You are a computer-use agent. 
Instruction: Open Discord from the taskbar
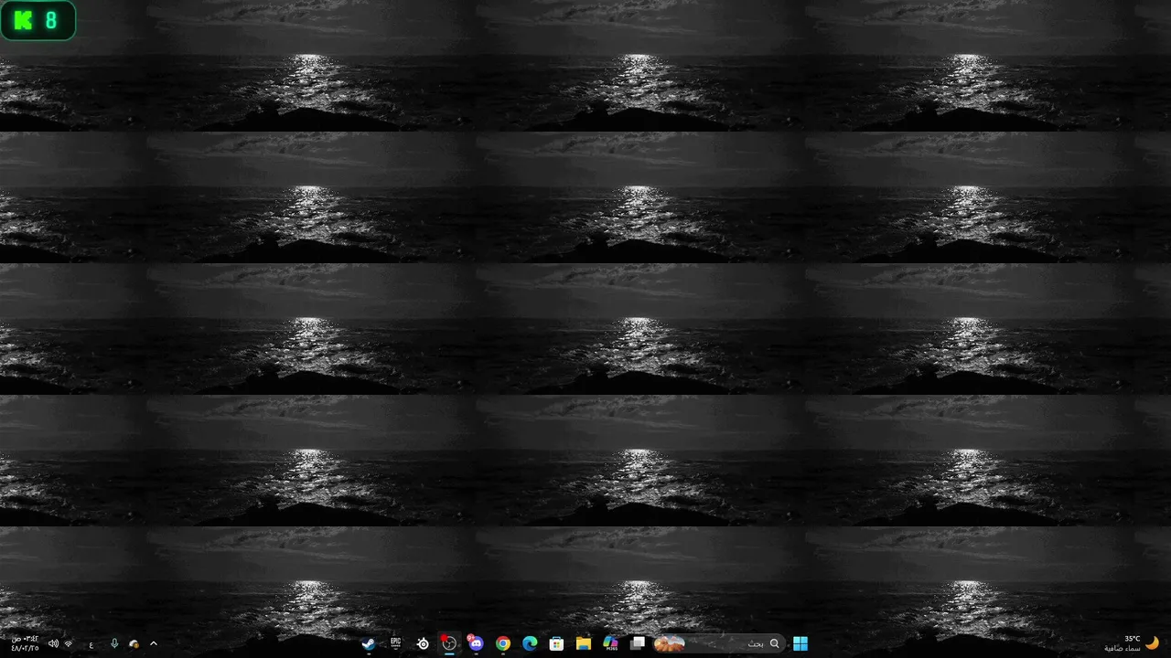tap(476, 643)
